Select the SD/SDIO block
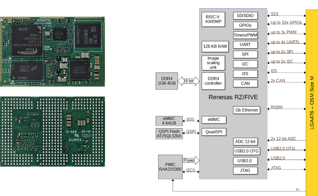This screenshot has height=196, width=318. 245,16
